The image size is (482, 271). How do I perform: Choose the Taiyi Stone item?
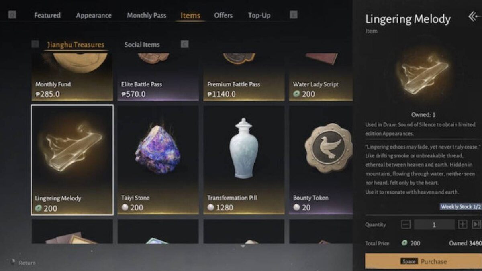(x=158, y=160)
